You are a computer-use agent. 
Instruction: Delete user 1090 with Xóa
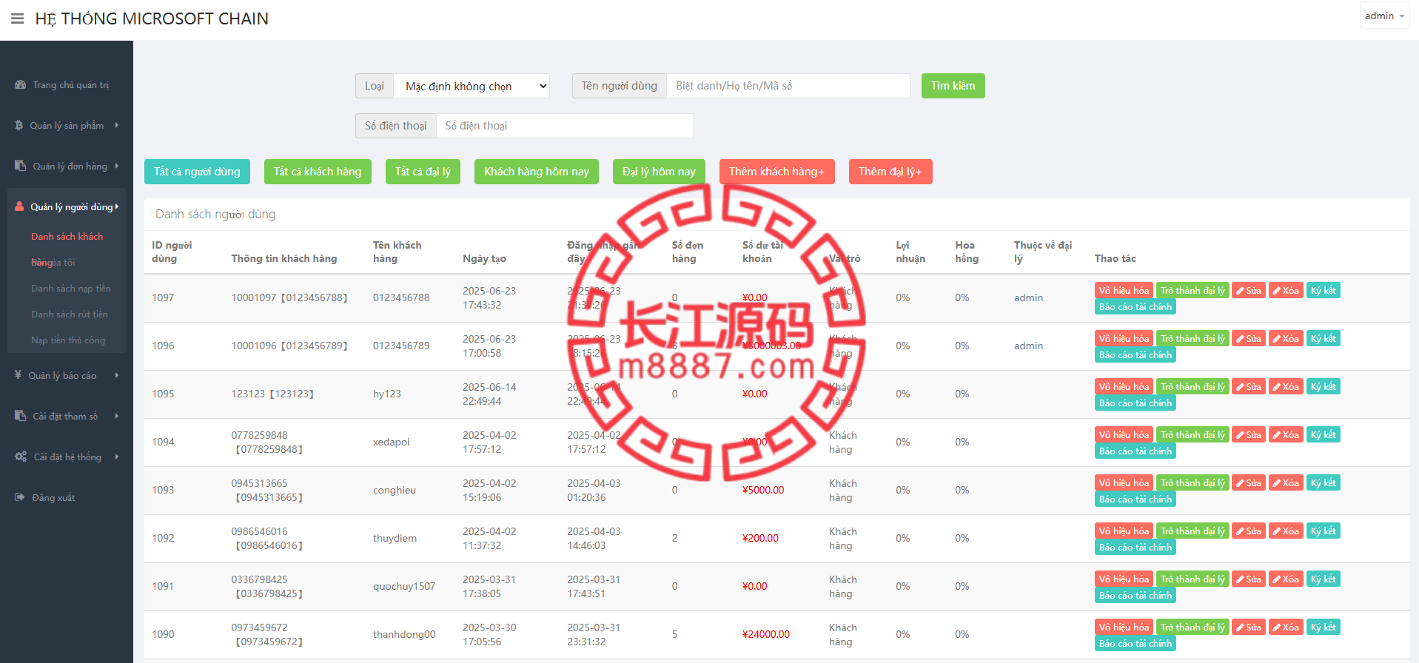[1287, 627]
